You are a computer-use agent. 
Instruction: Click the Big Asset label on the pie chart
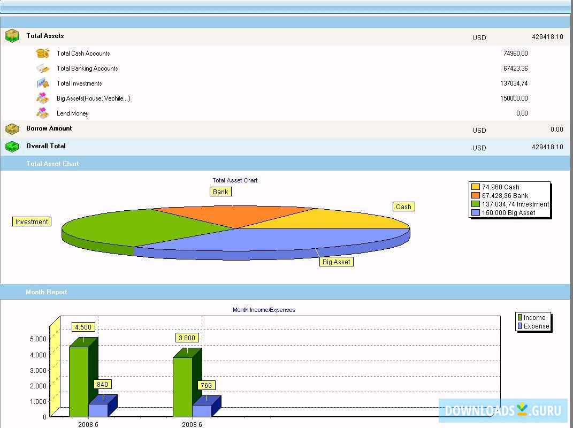[336, 262]
